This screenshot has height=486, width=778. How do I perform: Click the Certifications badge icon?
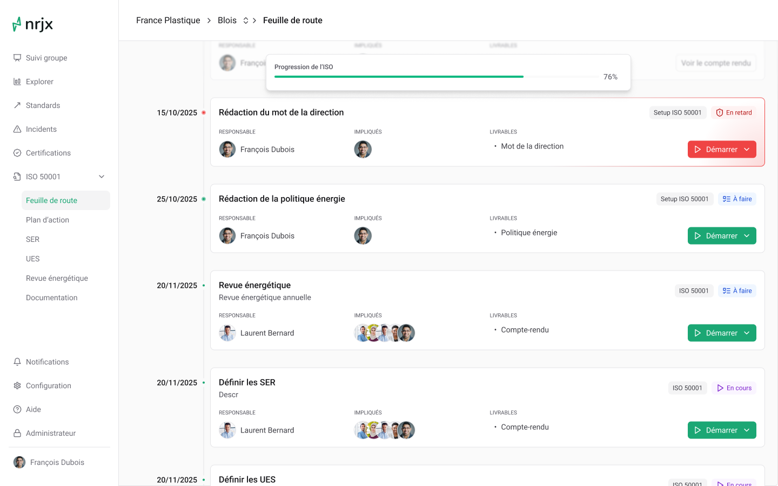17,153
